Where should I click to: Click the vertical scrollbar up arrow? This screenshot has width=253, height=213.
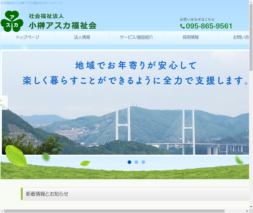pyautogui.click(x=251, y=2)
